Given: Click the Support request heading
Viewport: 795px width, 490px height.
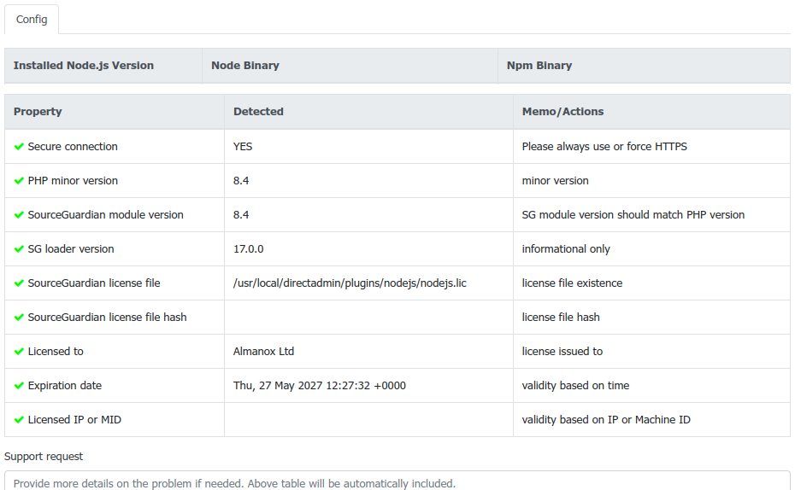Looking at the screenshot, I should (44, 457).
